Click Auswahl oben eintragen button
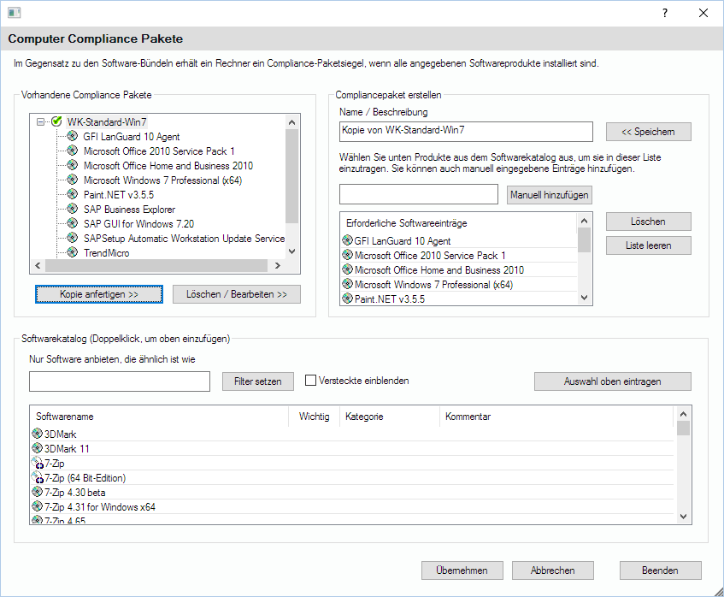 click(x=613, y=381)
